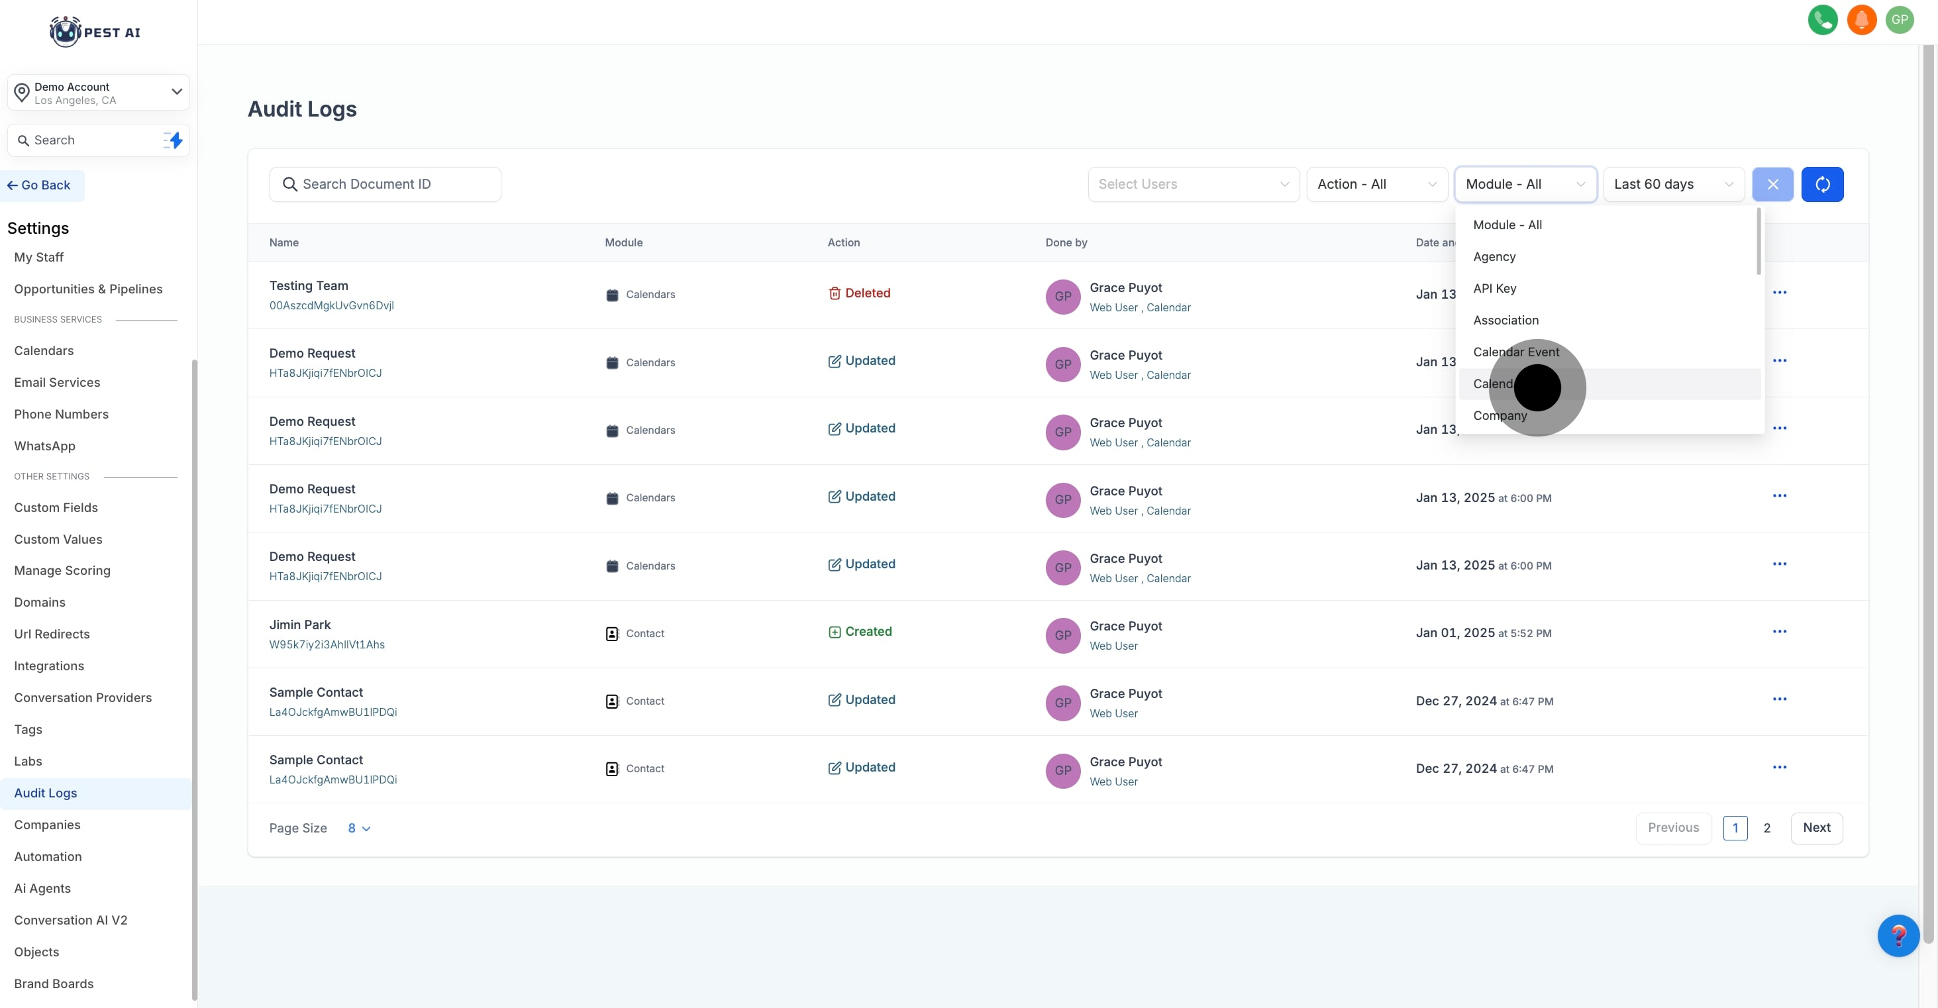Select Calendar Event module option

coord(1515,352)
